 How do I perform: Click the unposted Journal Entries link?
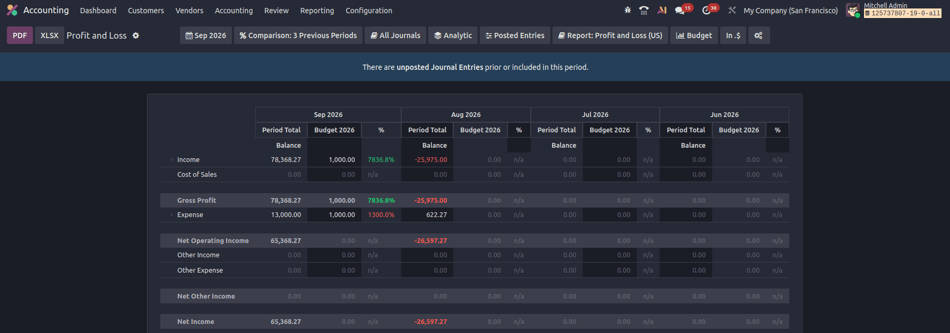coord(440,67)
